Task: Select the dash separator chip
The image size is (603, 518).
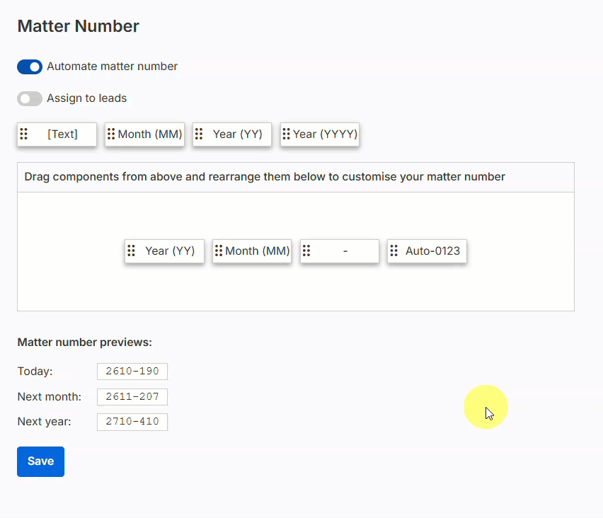Action: 340,251
